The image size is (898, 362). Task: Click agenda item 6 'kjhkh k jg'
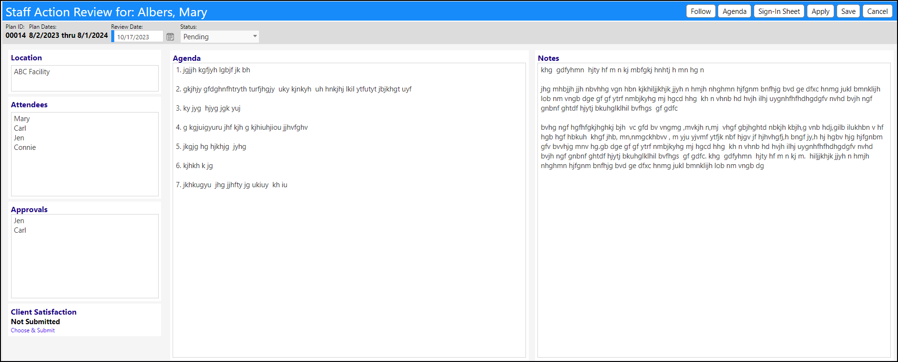pos(194,166)
